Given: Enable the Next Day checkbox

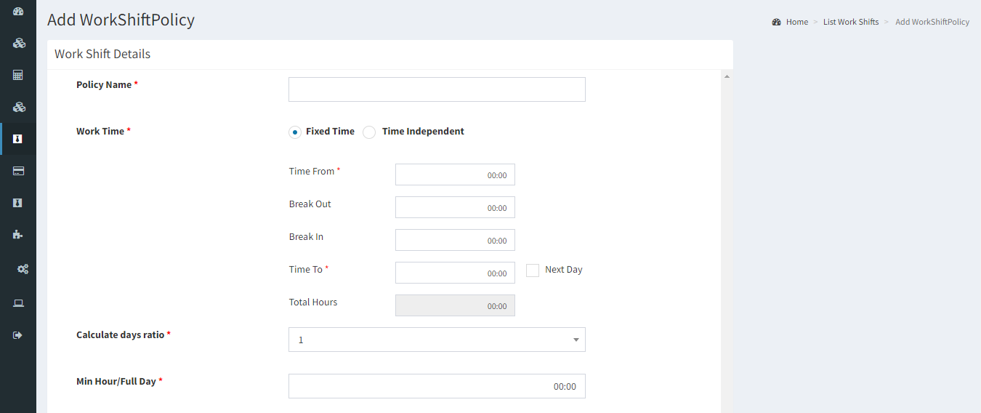Looking at the screenshot, I should 533,270.
